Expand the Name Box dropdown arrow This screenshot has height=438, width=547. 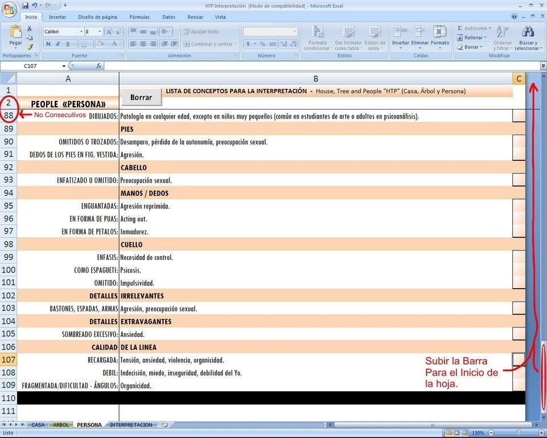(64, 66)
